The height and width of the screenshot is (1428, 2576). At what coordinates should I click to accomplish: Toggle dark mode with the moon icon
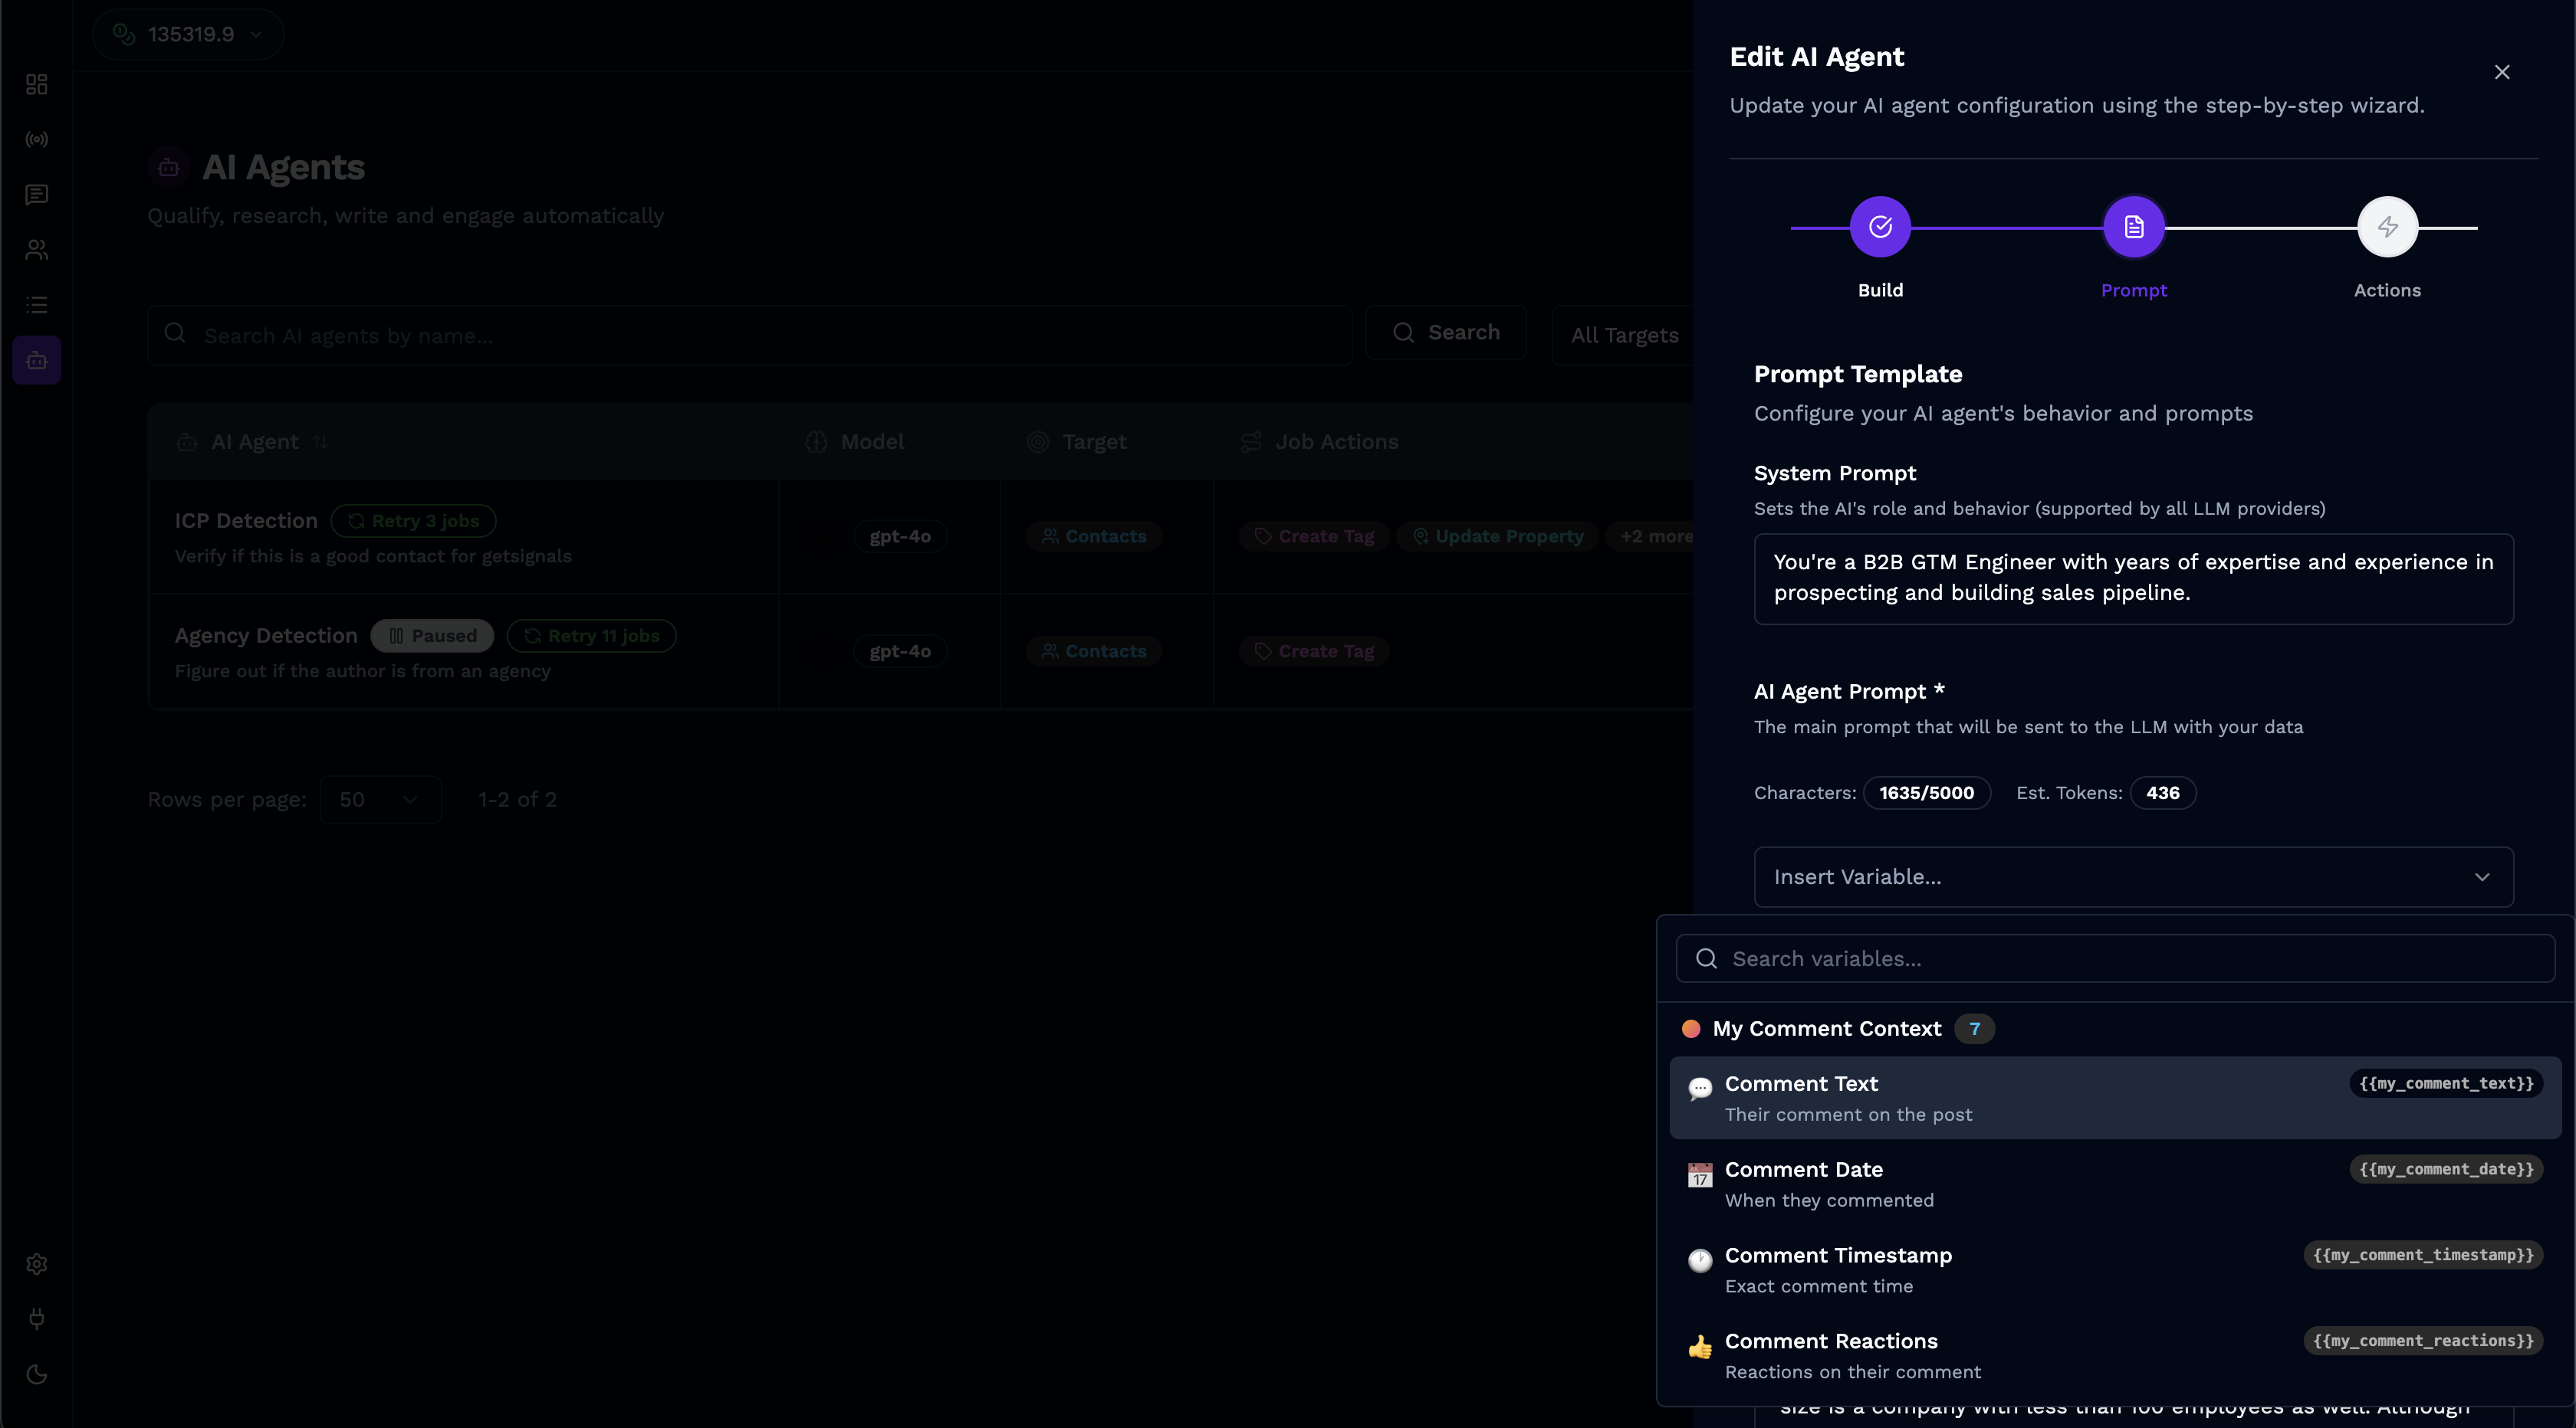(36, 1374)
